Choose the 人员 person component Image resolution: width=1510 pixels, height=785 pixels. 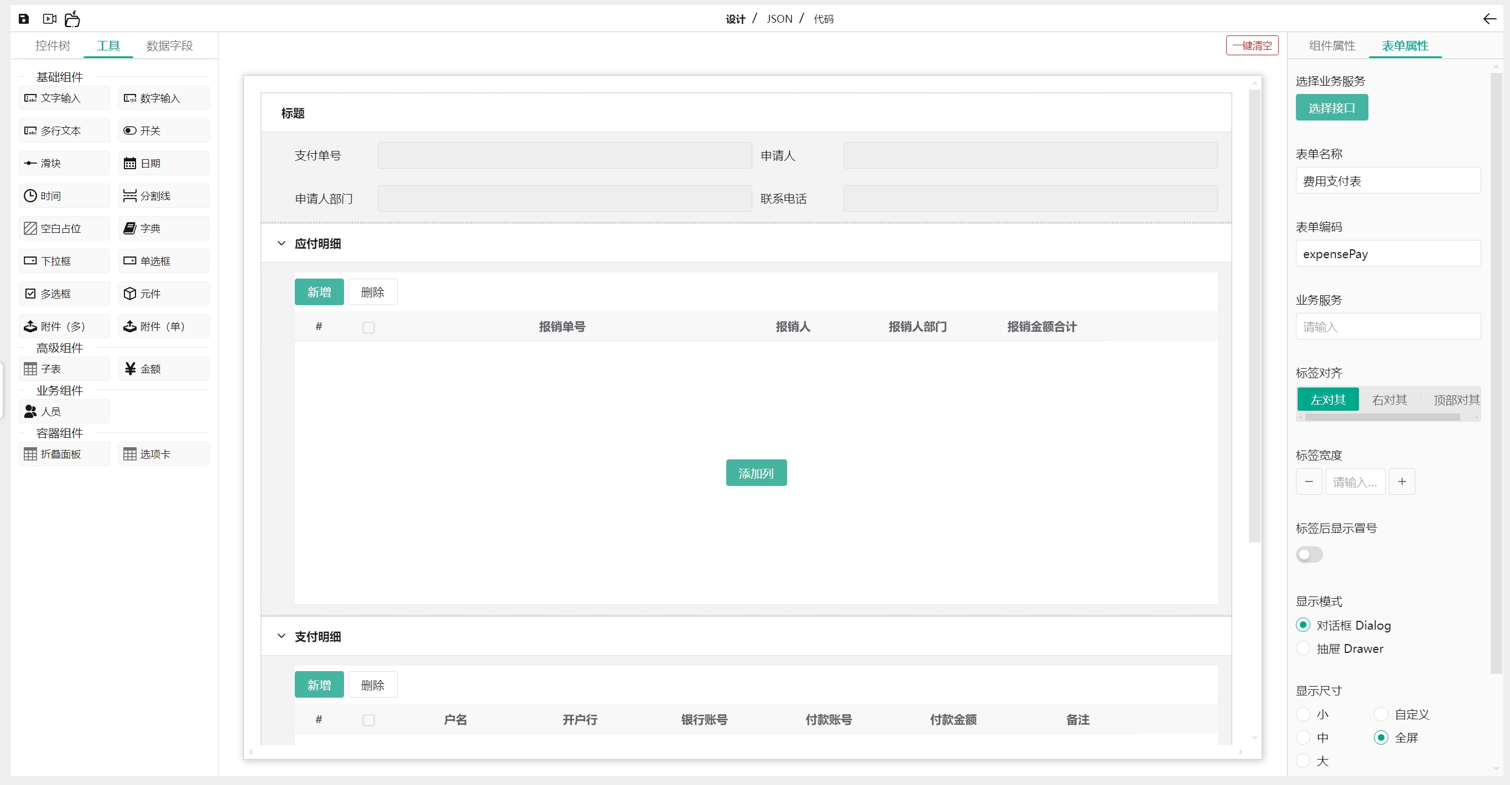click(x=64, y=412)
